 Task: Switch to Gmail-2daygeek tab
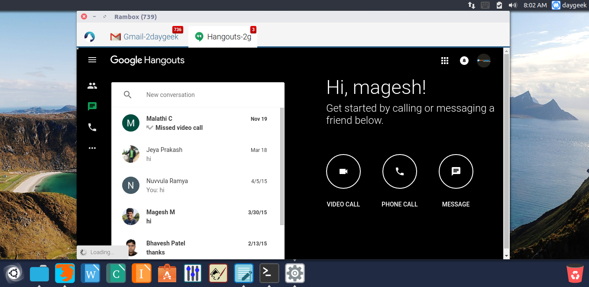coord(145,37)
